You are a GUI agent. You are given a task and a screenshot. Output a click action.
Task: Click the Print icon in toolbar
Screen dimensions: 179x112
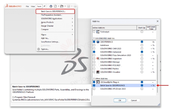pyautogui.click(x=75, y=6)
